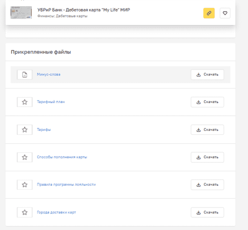Click the star icon beside Способы пополнения карты
Screen dimensions: 248x230
click(25, 157)
